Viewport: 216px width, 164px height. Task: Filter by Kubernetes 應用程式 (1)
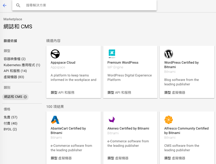tap(22, 65)
